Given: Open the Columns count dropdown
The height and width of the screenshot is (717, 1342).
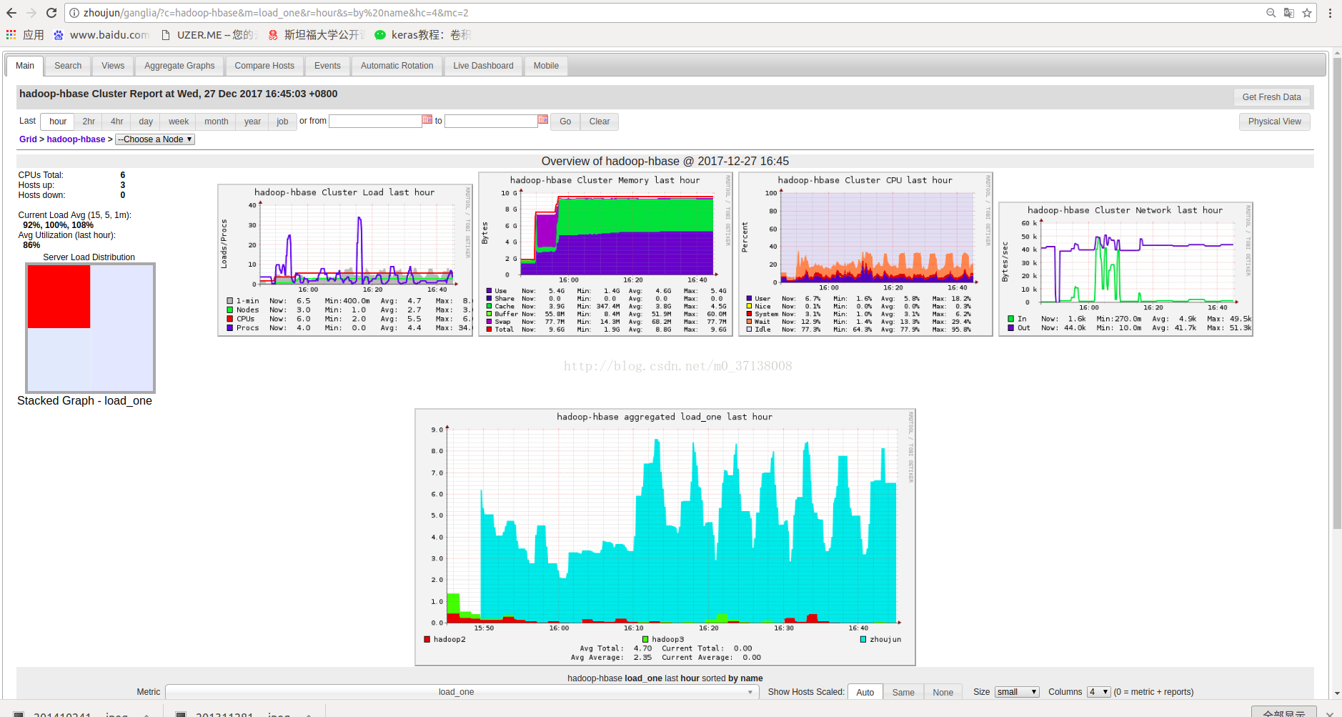Looking at the screenshot, I should [x=1099, y=692].
